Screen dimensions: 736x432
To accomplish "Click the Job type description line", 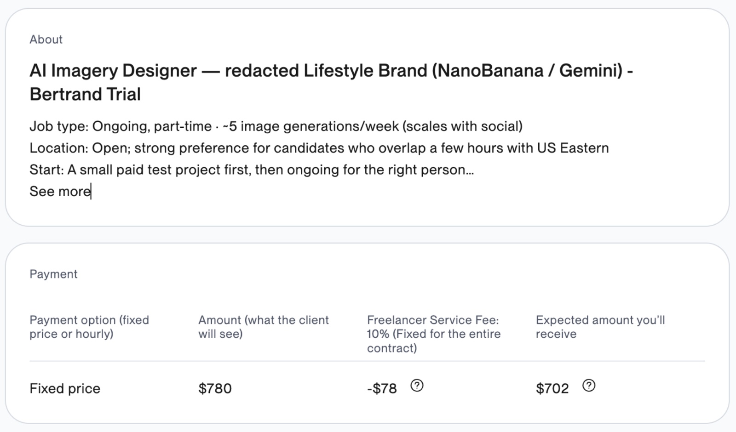I will click(276, 126).
